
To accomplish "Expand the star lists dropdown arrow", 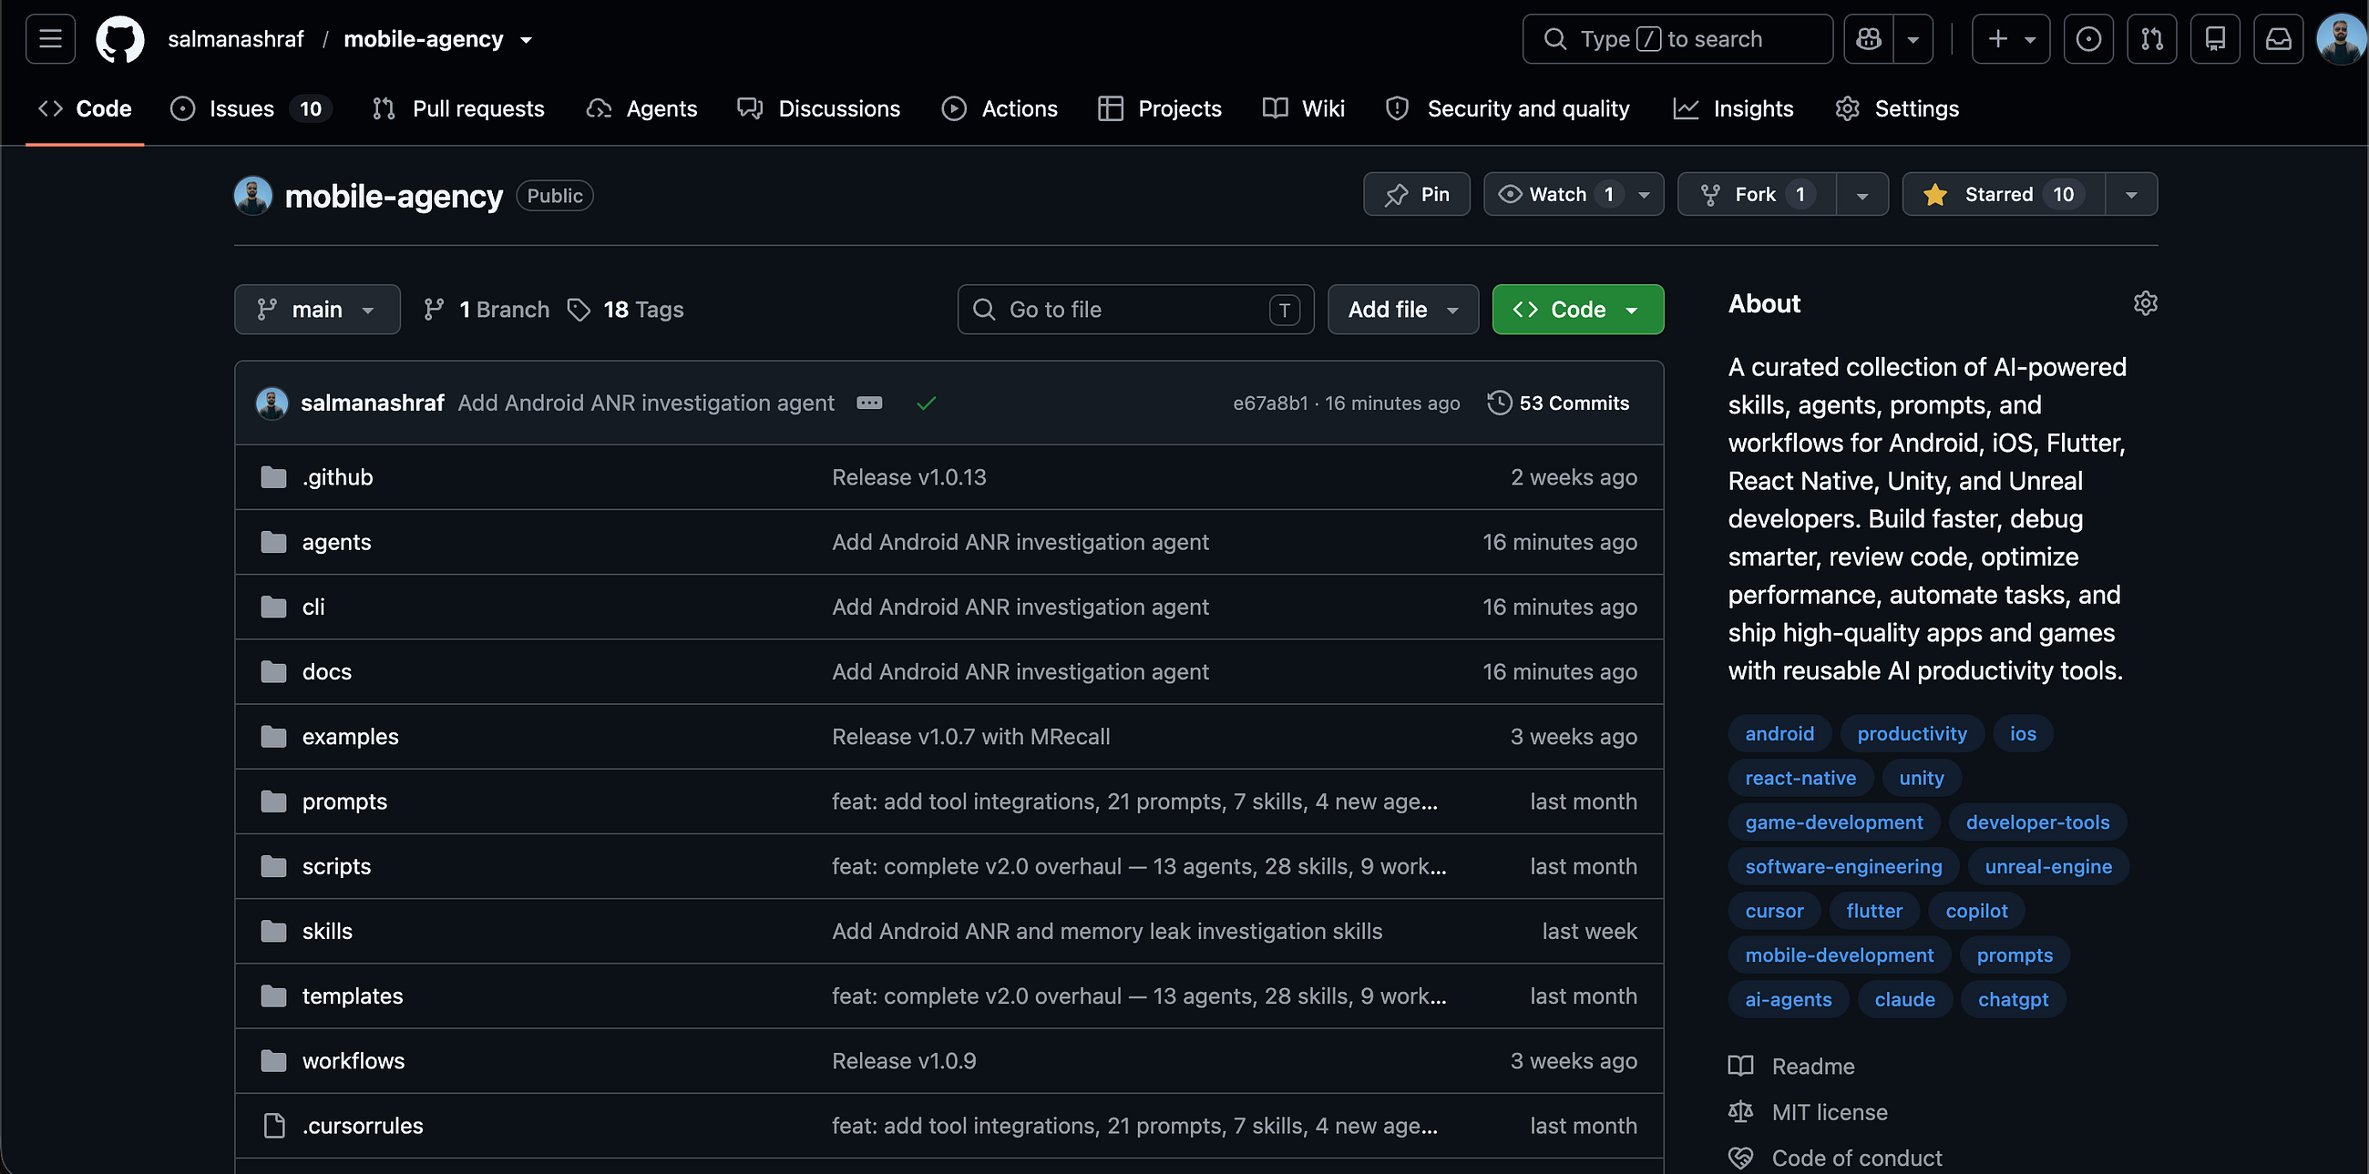I will [2131, 194].
